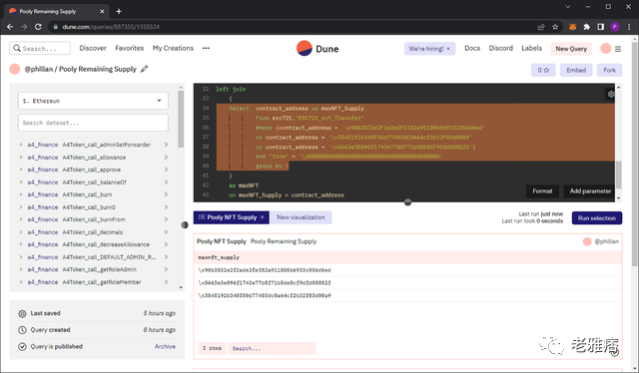Click the Dune logo
Screen dimensions: 639x373
[x=318, y=49]
